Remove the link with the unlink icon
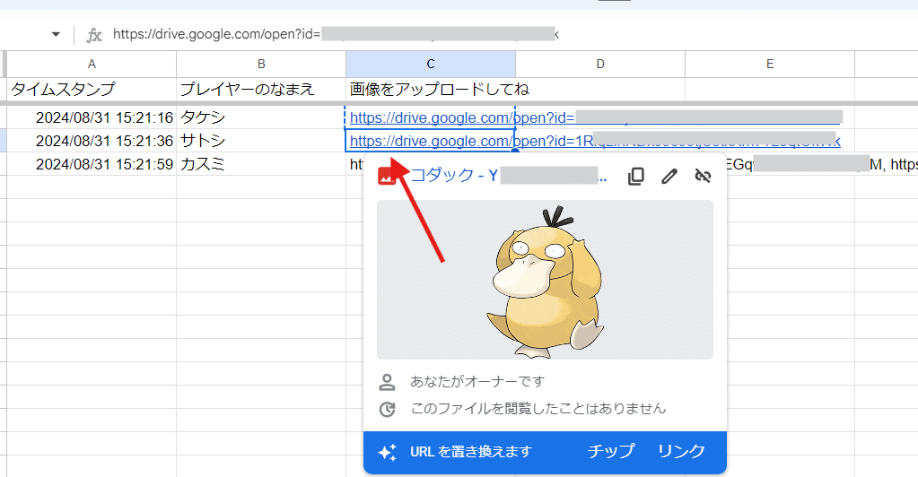 click(x=703, y=176)
